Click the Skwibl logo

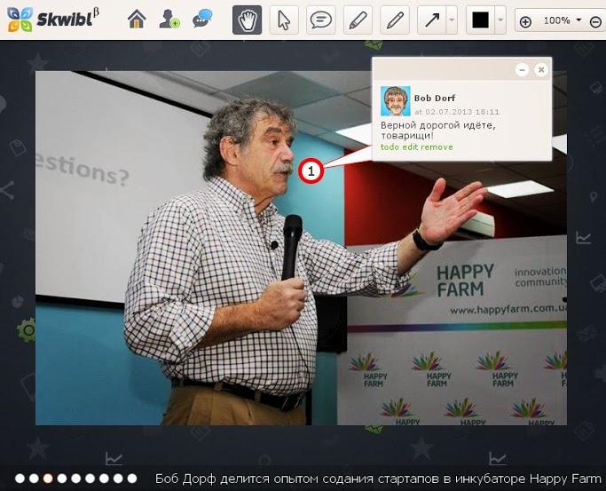point(53,20)
